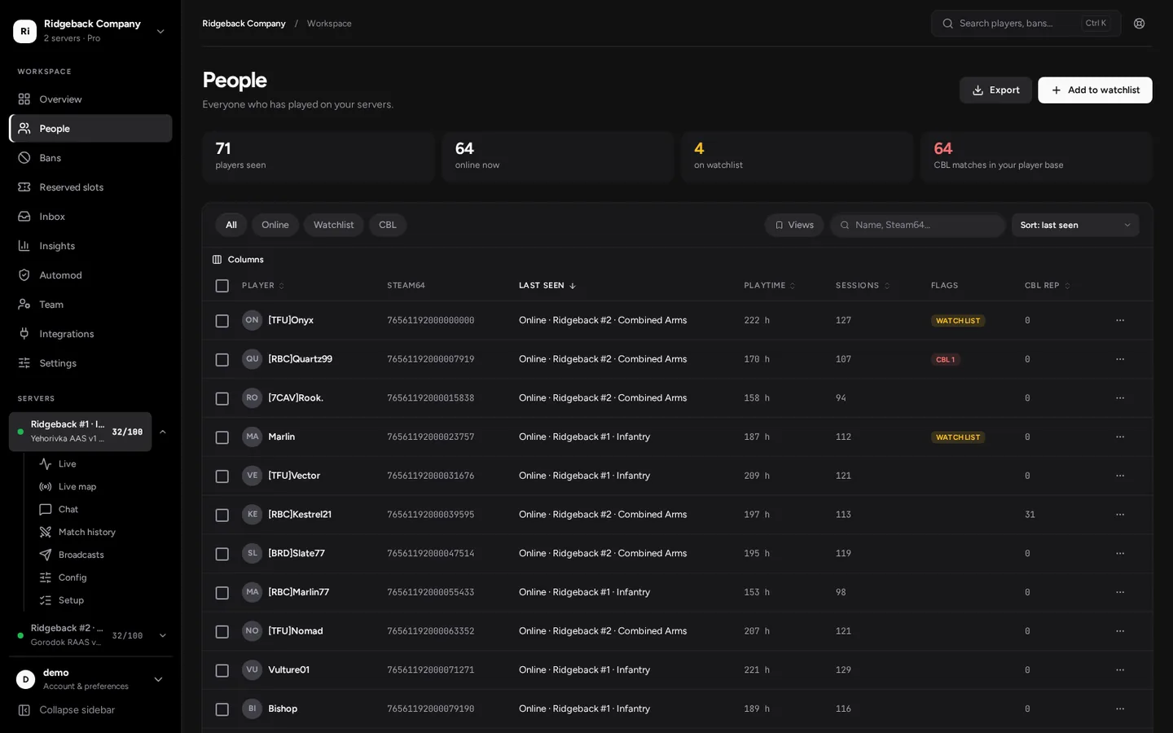Open the Overview page icon
Screen dimensions: 1173x733
tap(24, 99)
